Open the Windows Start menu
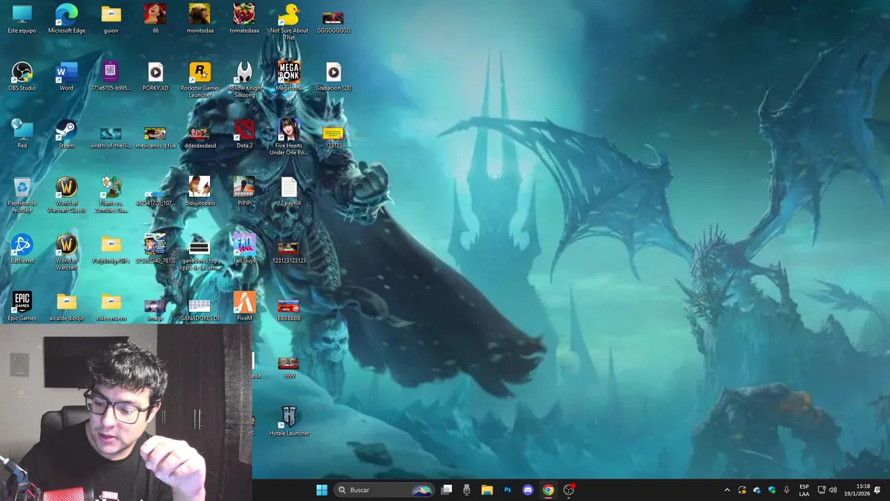This screenshot has height=501, width=890. (322, 490)
